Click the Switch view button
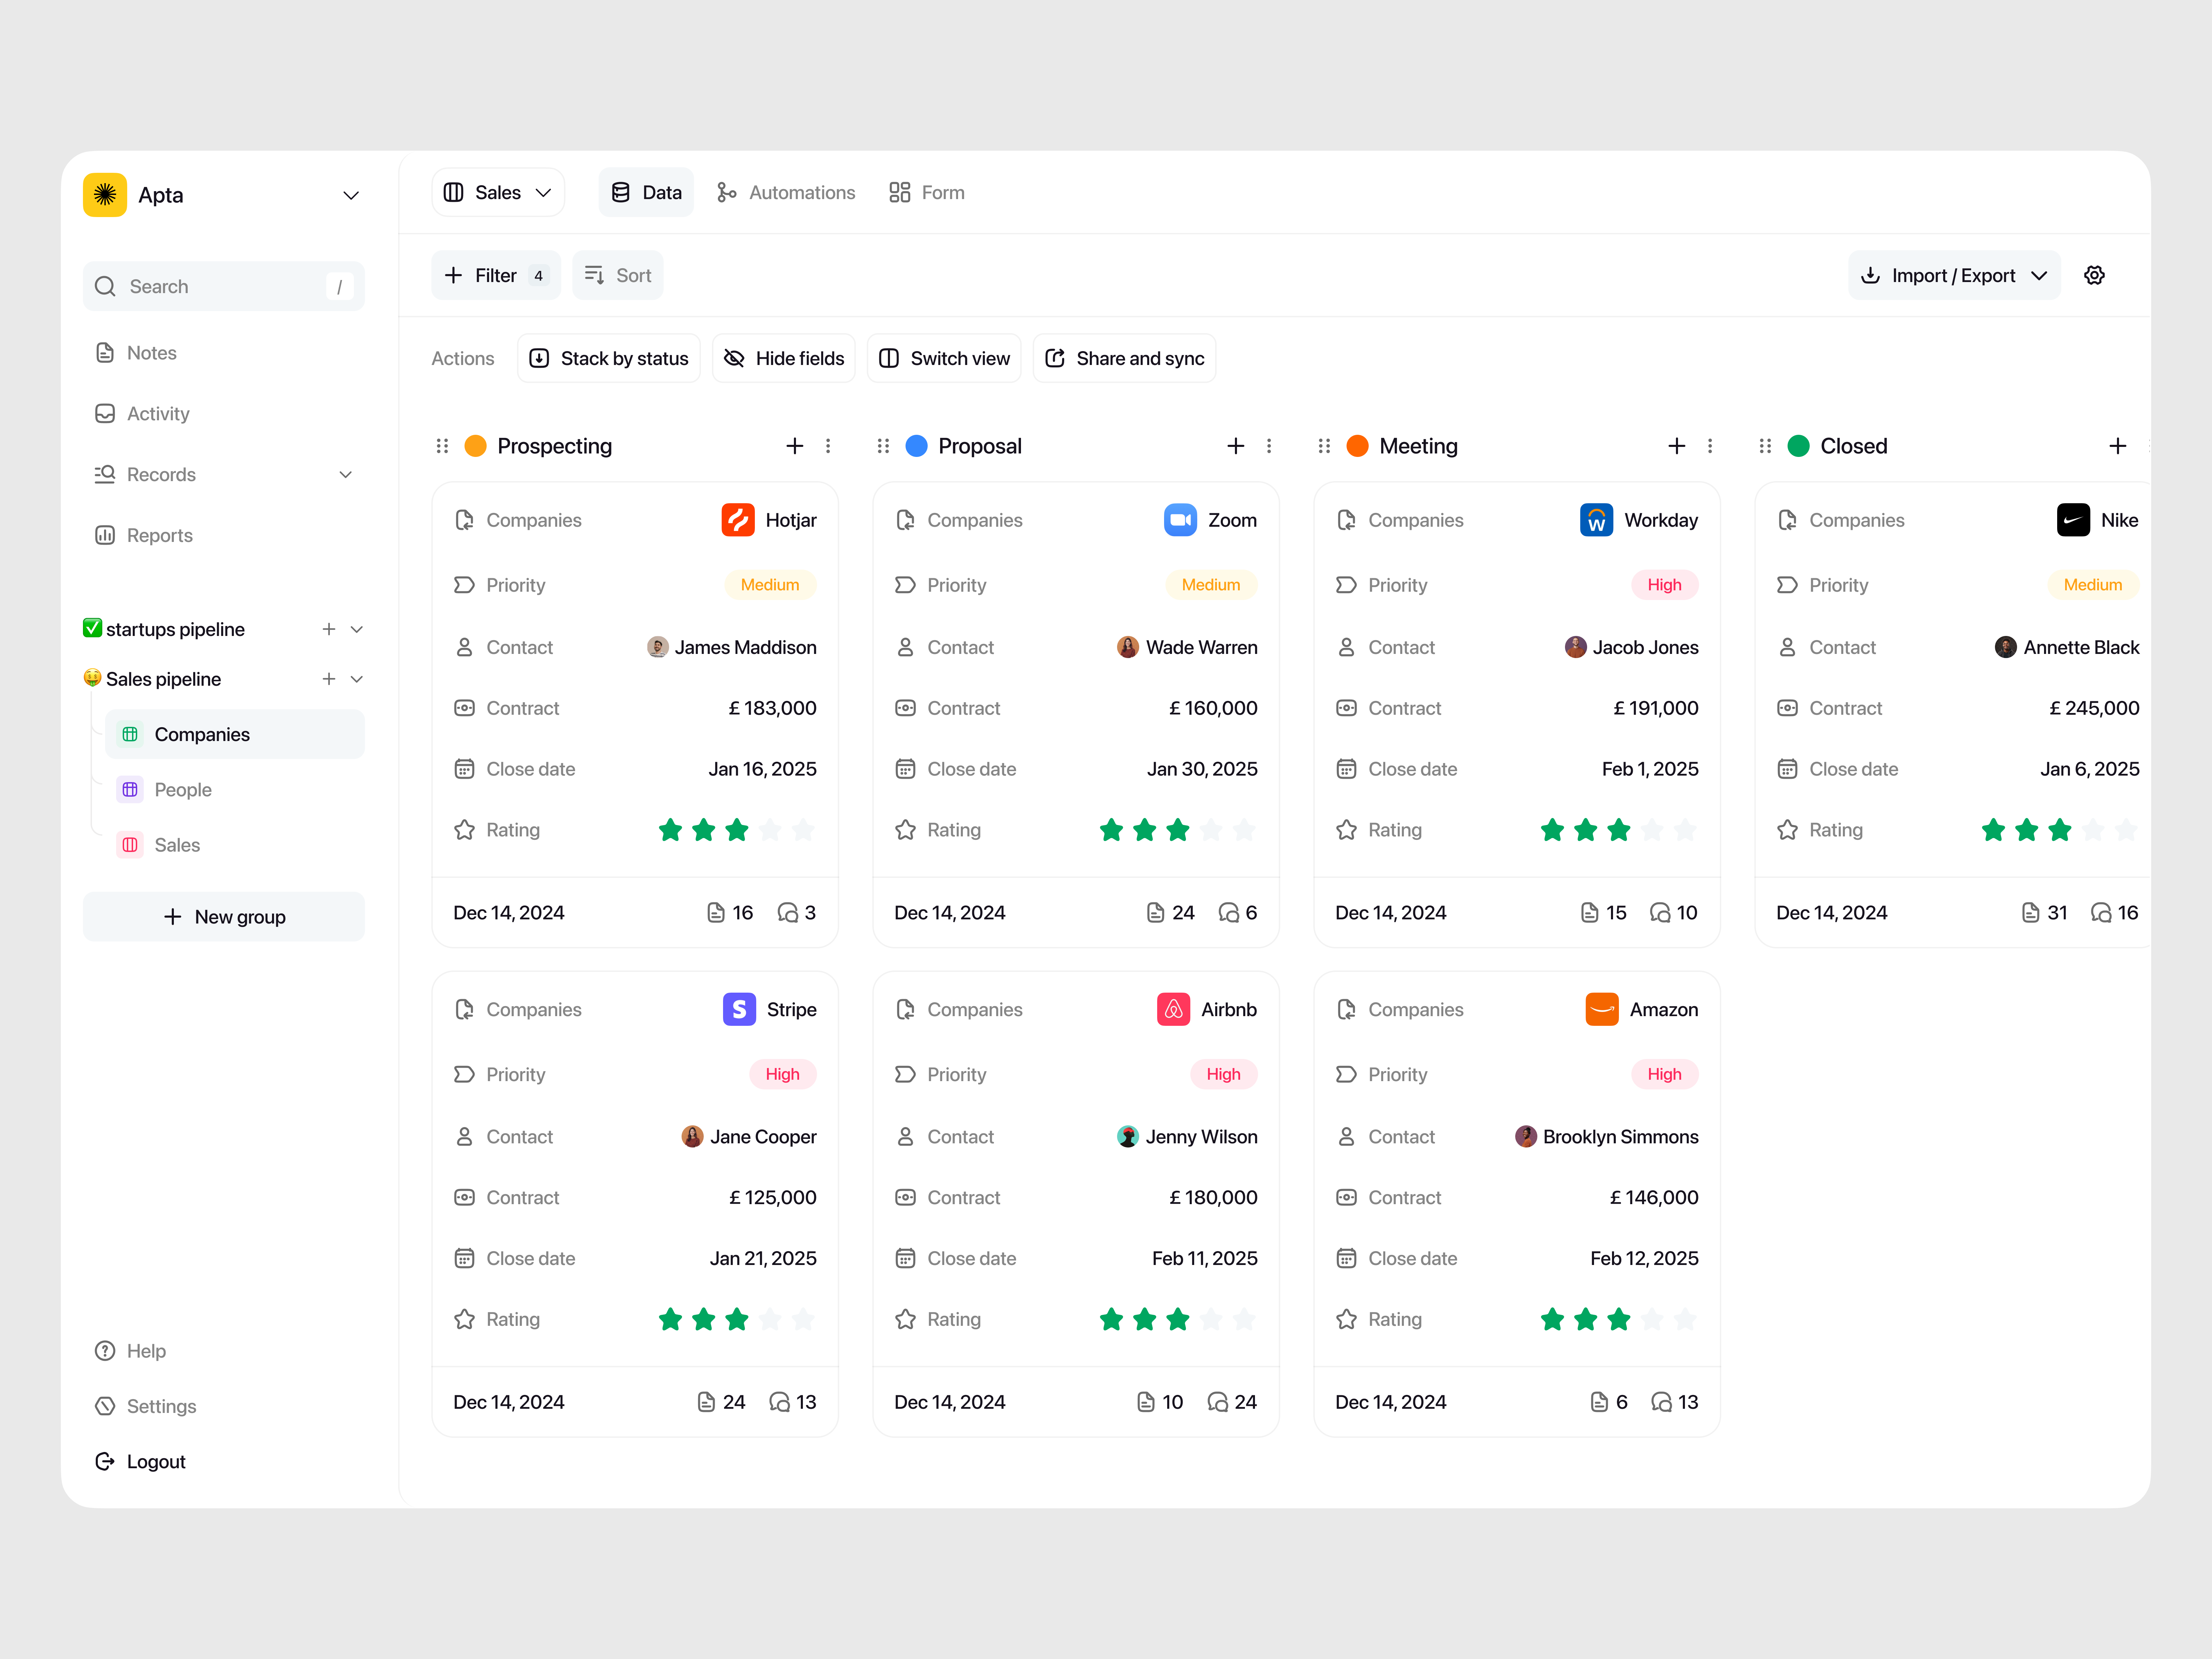 pos(944,358)
